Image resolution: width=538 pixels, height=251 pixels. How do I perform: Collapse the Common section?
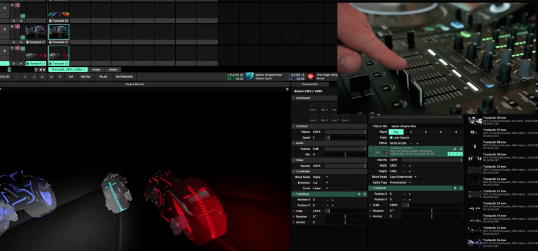(x=293, y=126)
